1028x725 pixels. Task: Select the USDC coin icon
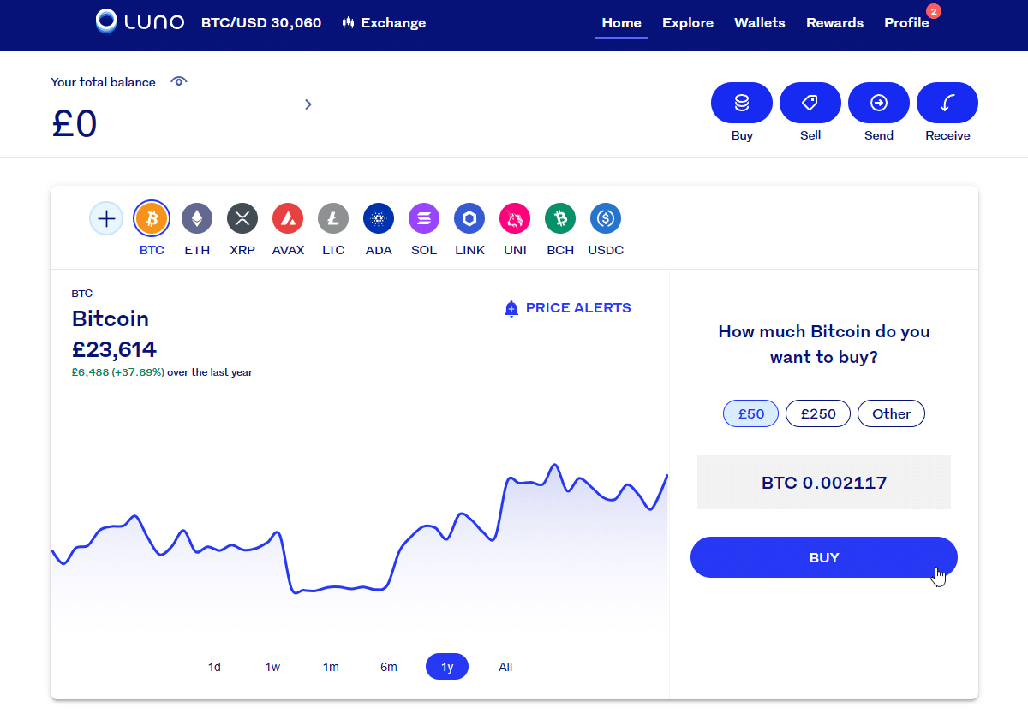point(606,218)
